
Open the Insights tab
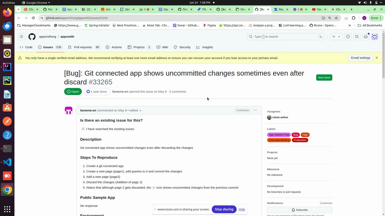click(205, 47)
